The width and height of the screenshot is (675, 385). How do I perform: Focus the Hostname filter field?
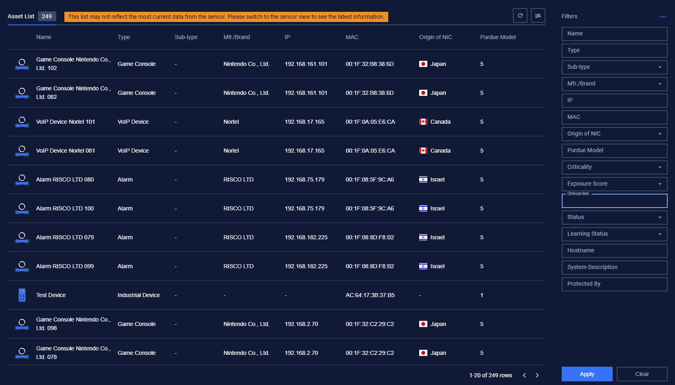tap(614, 251)
